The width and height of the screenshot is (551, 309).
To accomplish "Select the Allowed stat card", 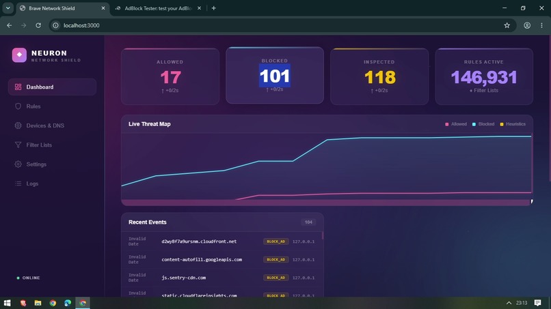I will 170,76.
